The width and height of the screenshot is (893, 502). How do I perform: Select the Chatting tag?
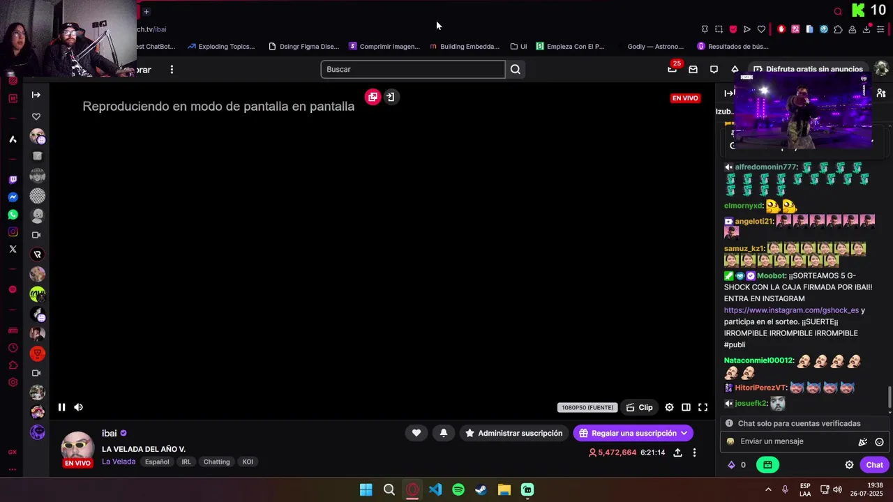pyautogui.click(x=216, y=462)
